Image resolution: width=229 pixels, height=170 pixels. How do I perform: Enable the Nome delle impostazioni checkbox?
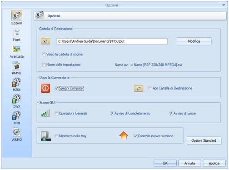tap(44, 65)
